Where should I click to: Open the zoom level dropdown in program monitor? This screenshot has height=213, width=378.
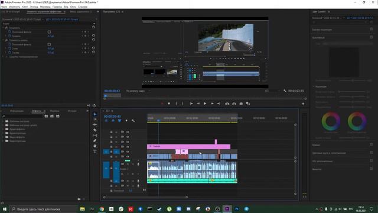tap(138, 91)
